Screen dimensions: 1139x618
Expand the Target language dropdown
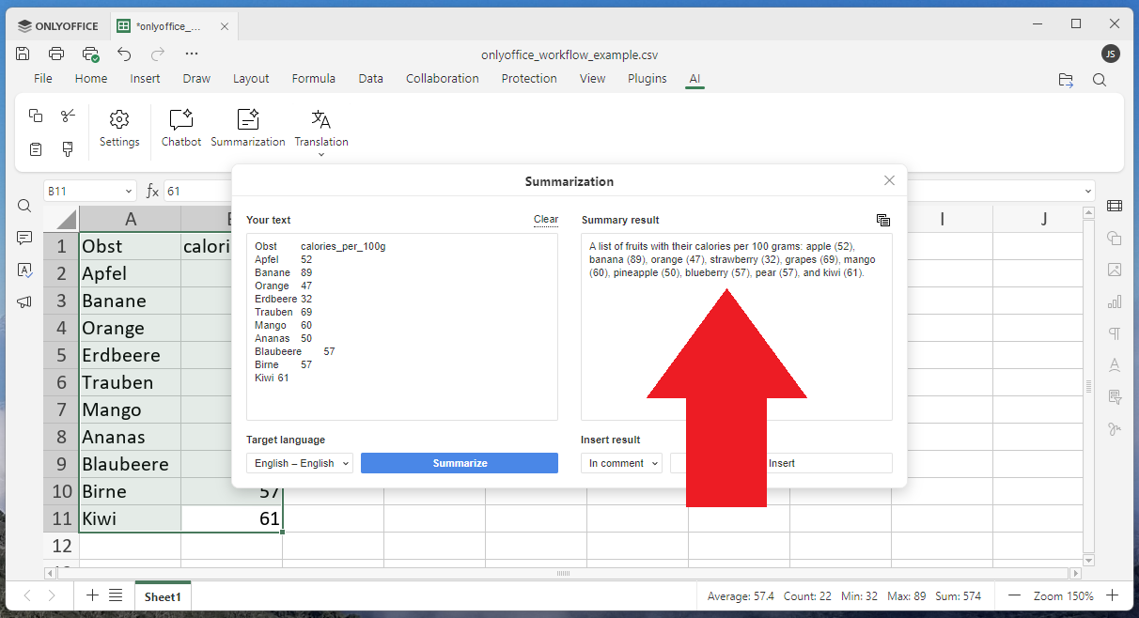click(300, 463)
